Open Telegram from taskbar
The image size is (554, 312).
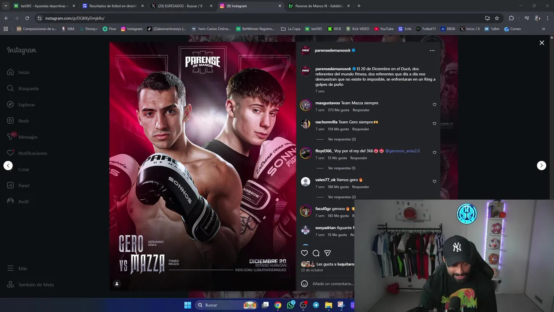pos(316,305)
